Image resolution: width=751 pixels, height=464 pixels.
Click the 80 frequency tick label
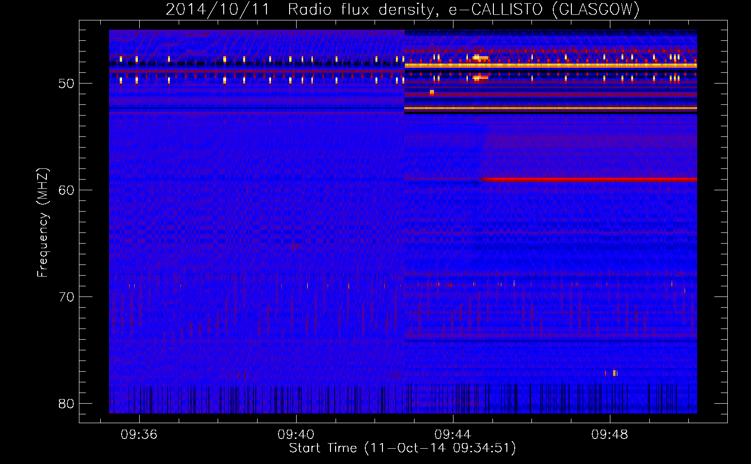(66, 404)
